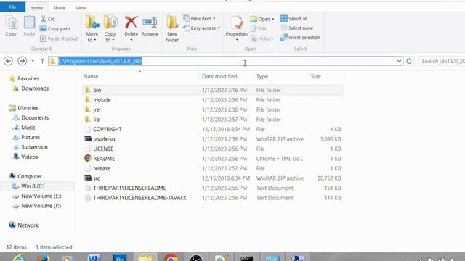Screen dimensions: 465x261
Task: Select THIRDPARTYLICENSEREADME text document
Action: click(x=212, y=188)
